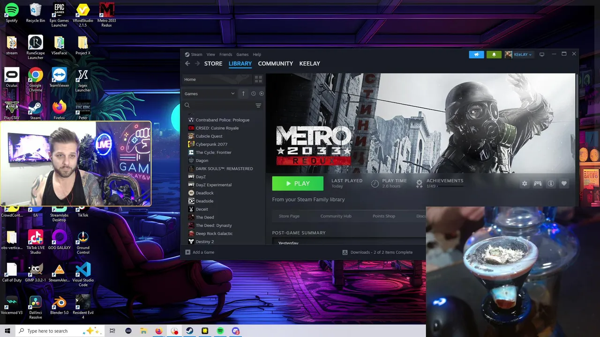
Task: Toggle the ready-to-play filter icon
Action: (x=262, y=94)
